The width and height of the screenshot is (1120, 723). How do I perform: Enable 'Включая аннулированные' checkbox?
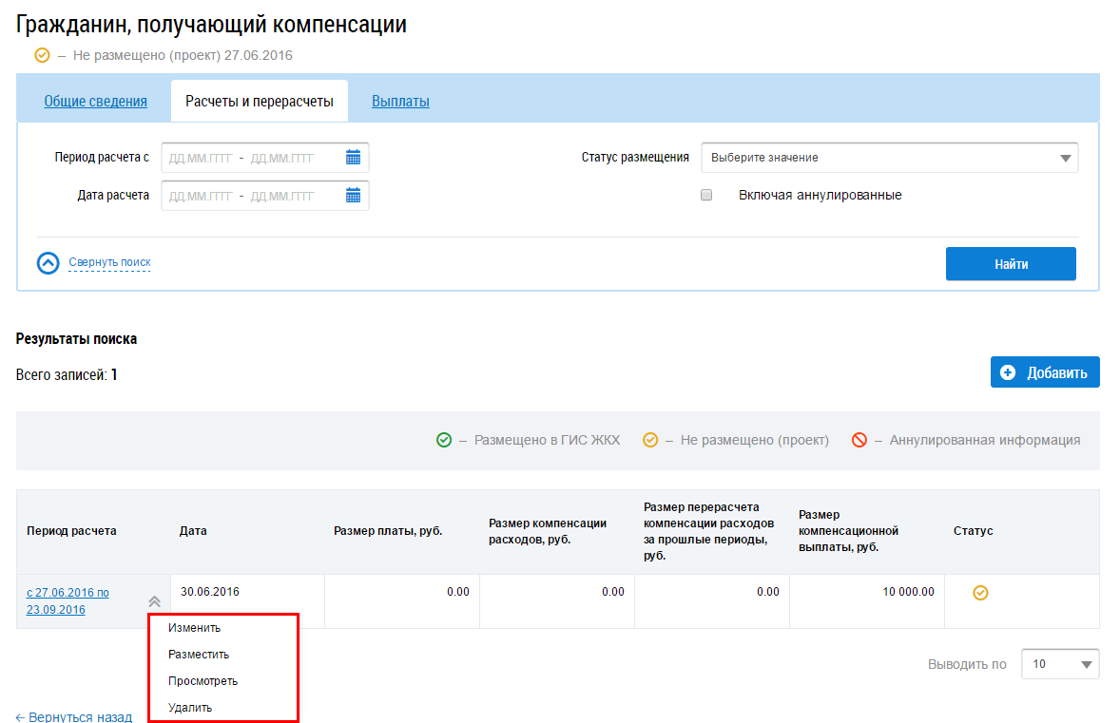(706, 195)
